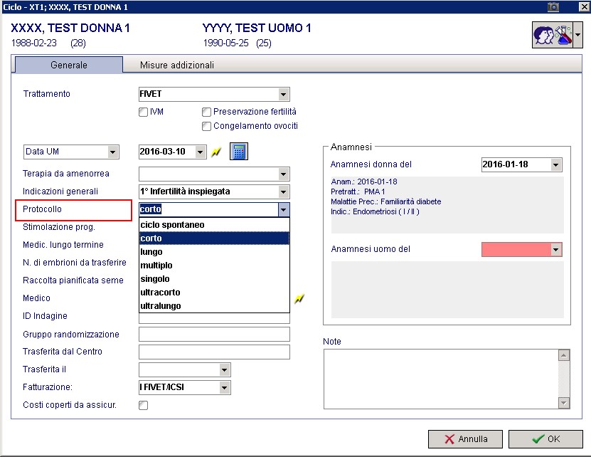Screen dimensions: 591x457
Task: Switch to the Generale tab
Action: 69,65
